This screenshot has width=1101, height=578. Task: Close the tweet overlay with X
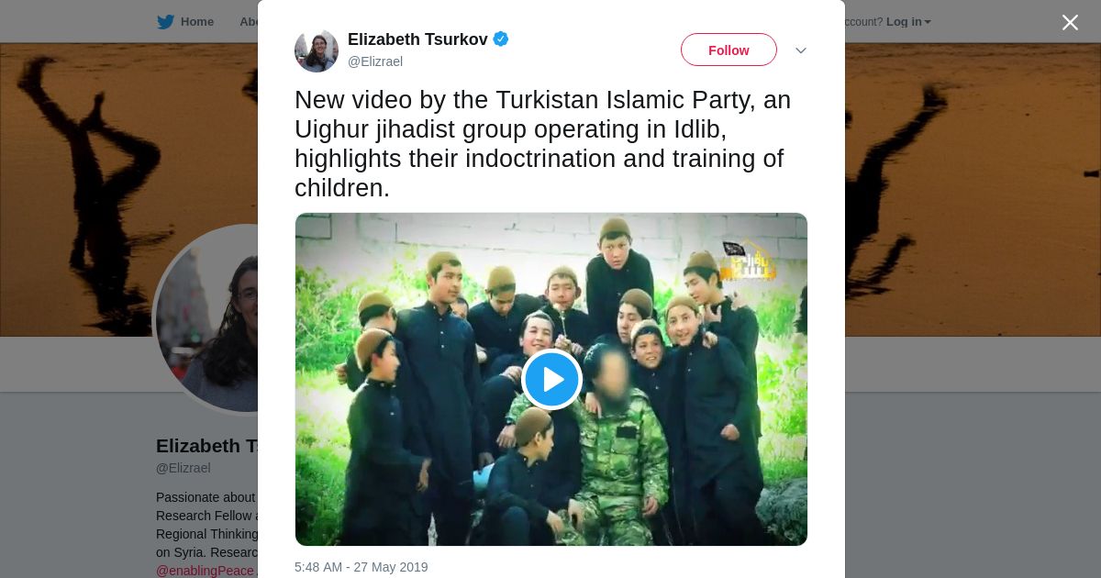[1070, 22]
